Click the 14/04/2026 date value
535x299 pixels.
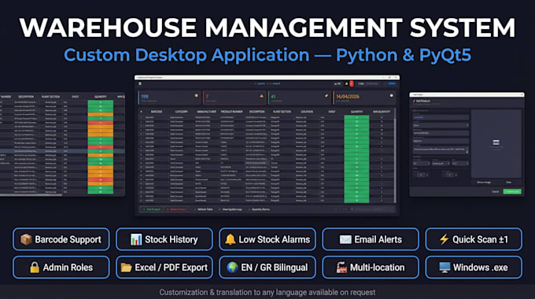pos(347,97)
